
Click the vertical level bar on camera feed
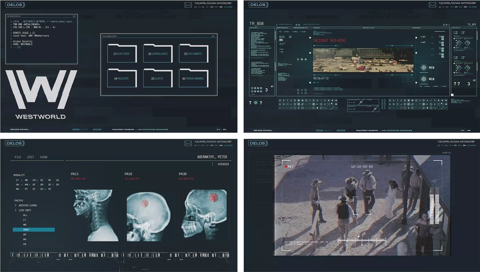434,205
